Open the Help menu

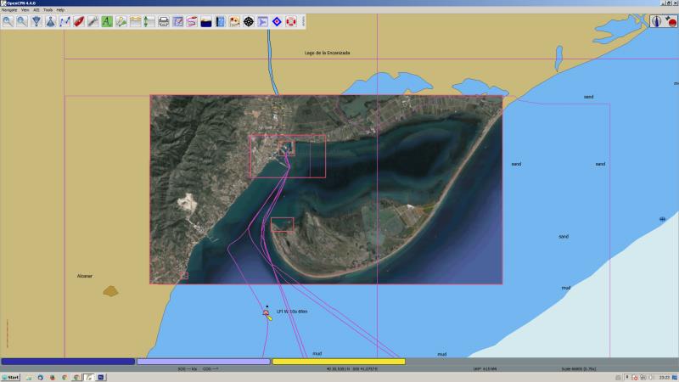[x=60, y=9]
